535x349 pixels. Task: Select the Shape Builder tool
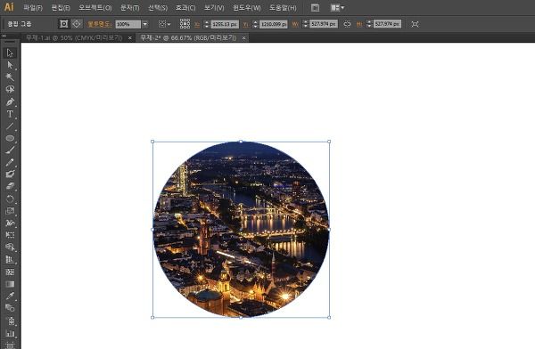pyautogui.click(x=10, y=248)
